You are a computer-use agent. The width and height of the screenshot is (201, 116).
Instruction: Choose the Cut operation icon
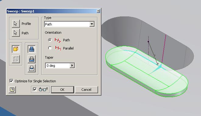click(x=32, y=59)
